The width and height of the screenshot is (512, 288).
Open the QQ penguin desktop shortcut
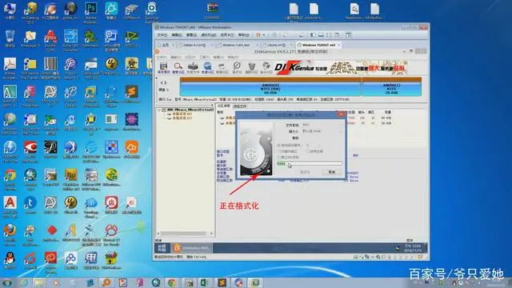tap(10, 260)
